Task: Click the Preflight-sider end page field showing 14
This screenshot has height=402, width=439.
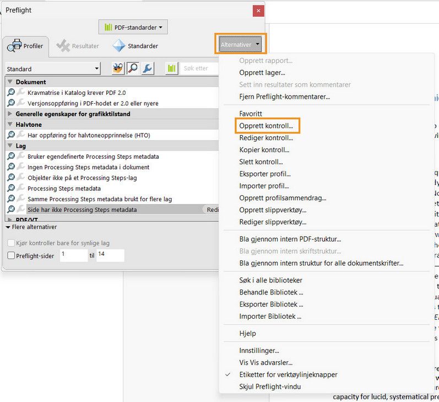Action: [x=110, y=255]
